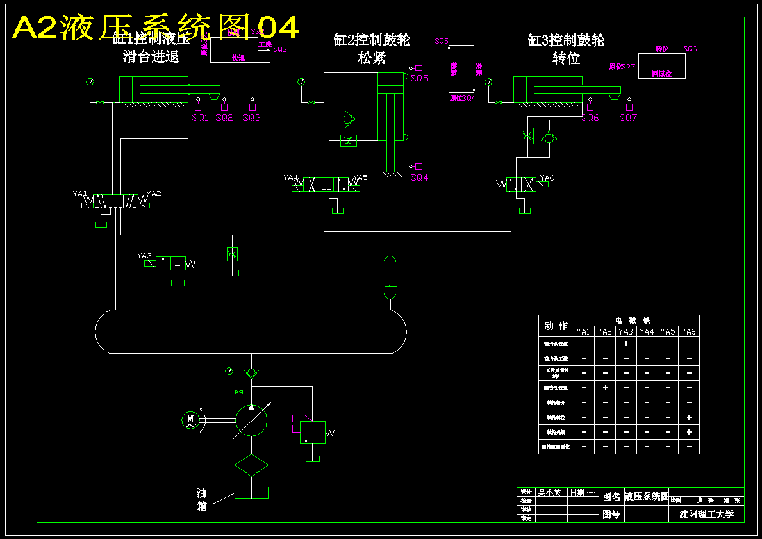Screen dimensions: 762x539
Task: Click the '电磁铁' table header
Action: pos(633,320)
